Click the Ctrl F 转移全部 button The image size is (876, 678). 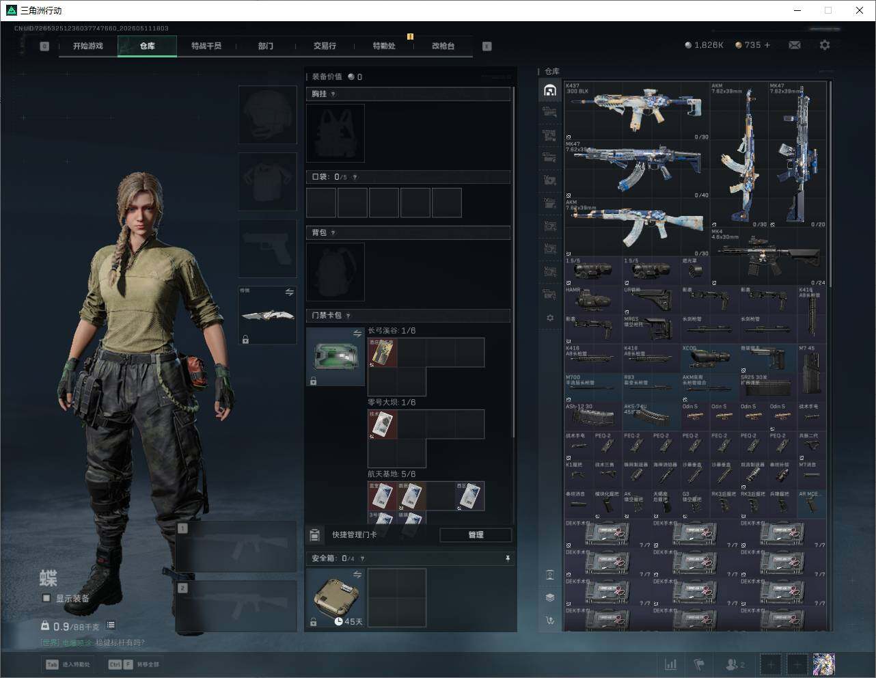point(134,664)
